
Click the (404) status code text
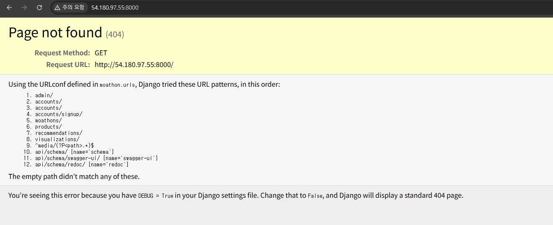(115, 34)
